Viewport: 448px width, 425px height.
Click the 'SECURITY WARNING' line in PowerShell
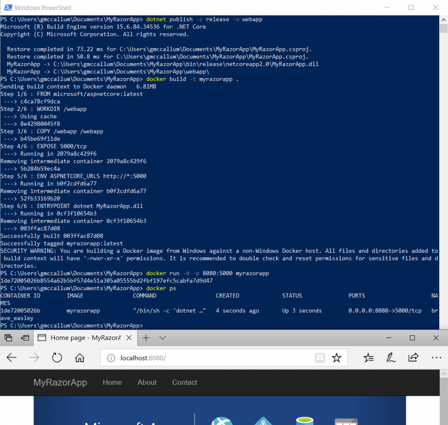pos(219,251)
